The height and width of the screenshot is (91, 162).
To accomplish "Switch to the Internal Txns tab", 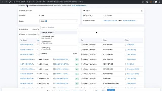I will click(x=35, y=29).
